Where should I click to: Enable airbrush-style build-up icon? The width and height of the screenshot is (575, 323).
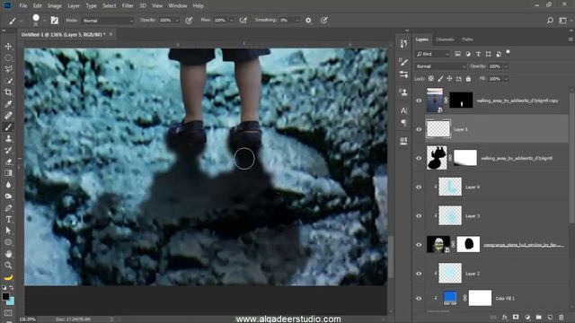click(x=243, y=21)
